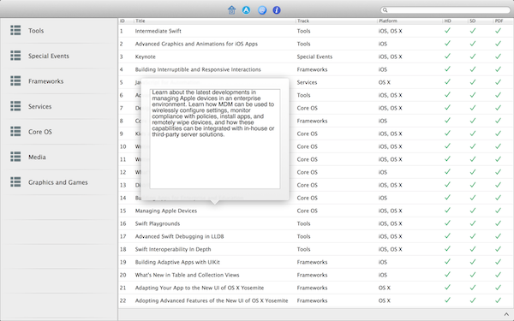
Task: Click HD checkmark for Building Adaptive Apps row
Action: (x=447, y=262)
